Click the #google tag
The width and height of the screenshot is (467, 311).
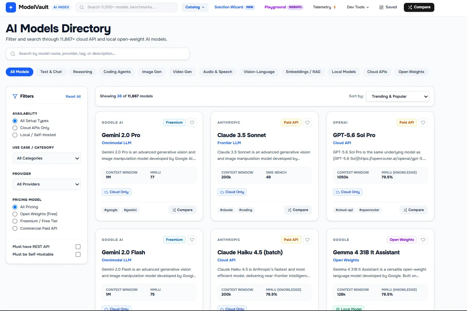(111, 210)
